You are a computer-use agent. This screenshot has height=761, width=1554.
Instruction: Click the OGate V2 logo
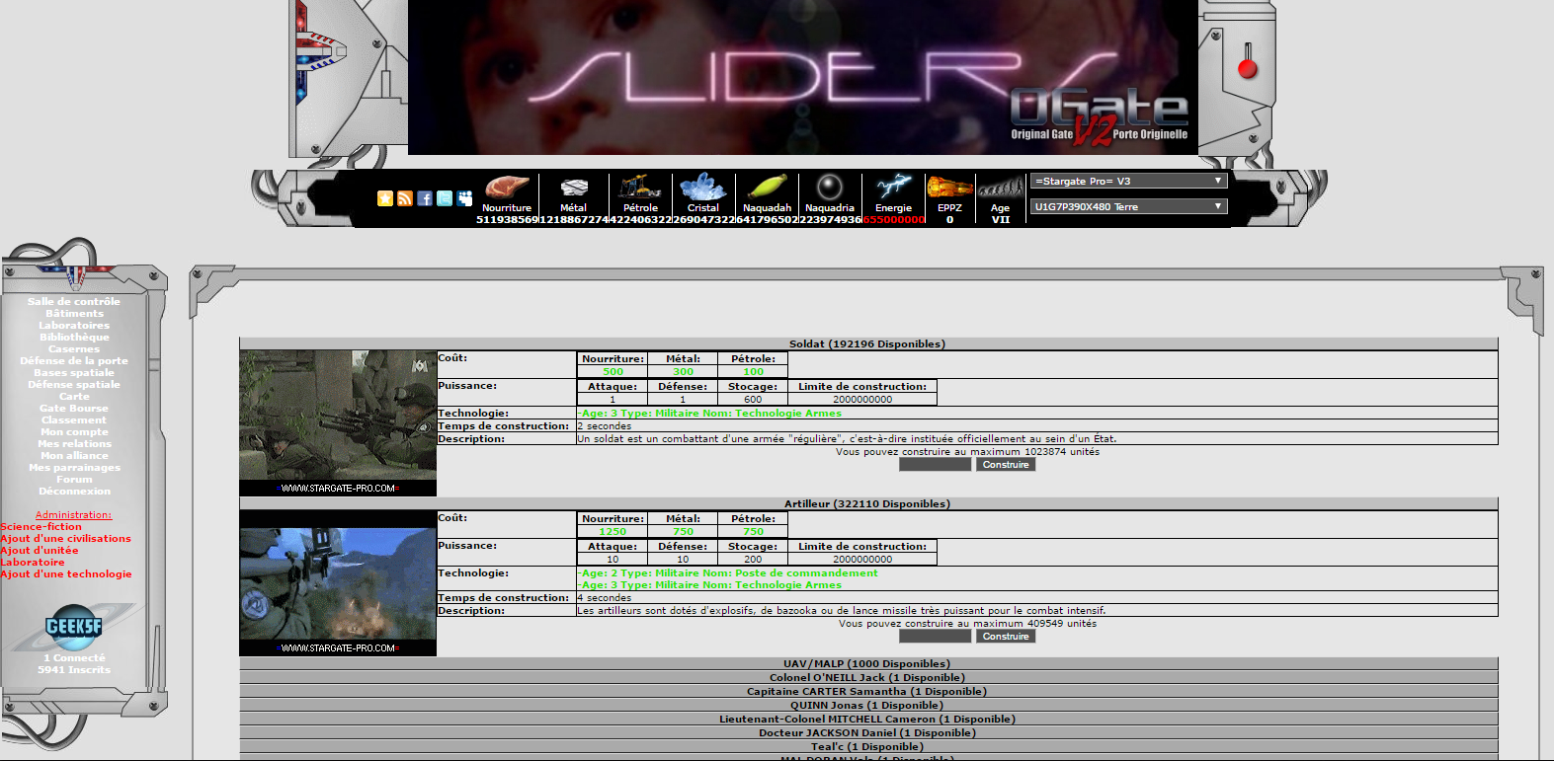(x=1099, y=116)
